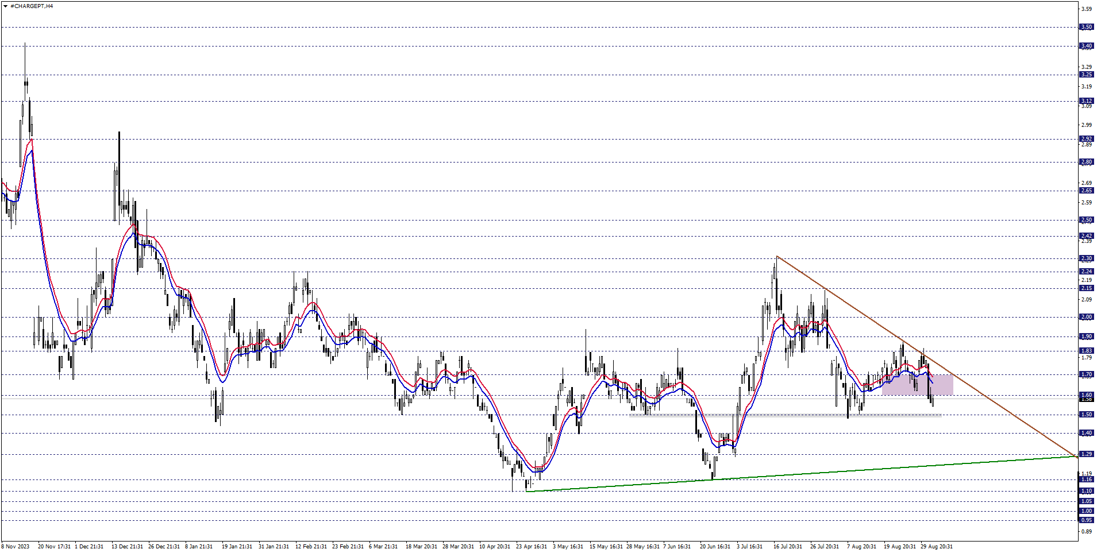Click the 29 Aug 20:31 time label
Image resolution: width=1101 pixels, height=553 pixels.
tap(937, 547)
